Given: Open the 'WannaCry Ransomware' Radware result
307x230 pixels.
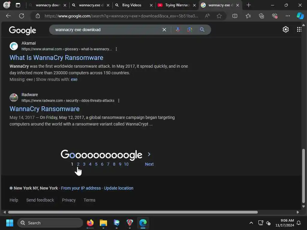Looking at the screenshot, I should tap(45, 109).
